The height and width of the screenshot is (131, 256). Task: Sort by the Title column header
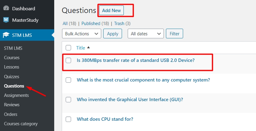point(81,48)
